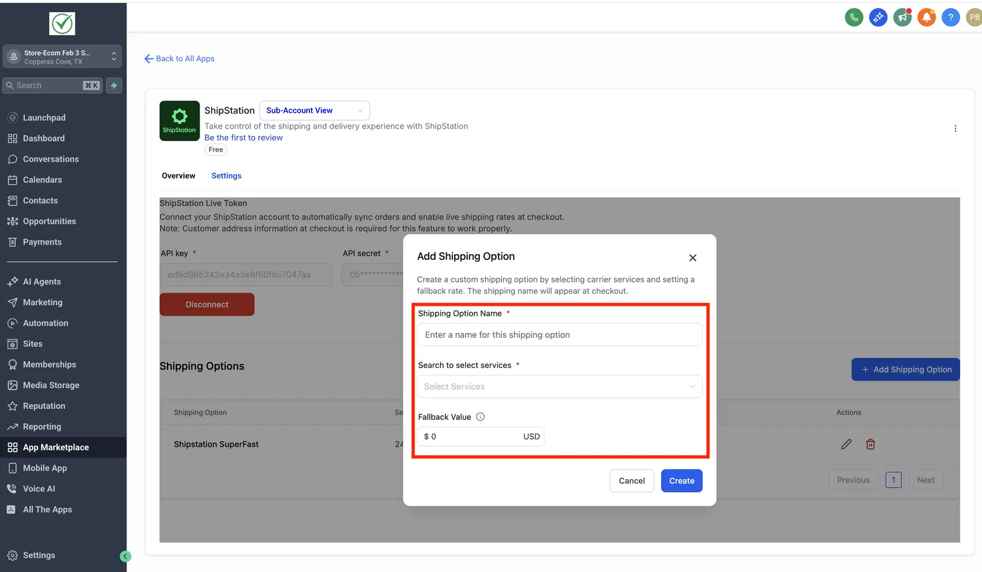
Task: Click the Free pricing tag
Action: pos(216,150)
